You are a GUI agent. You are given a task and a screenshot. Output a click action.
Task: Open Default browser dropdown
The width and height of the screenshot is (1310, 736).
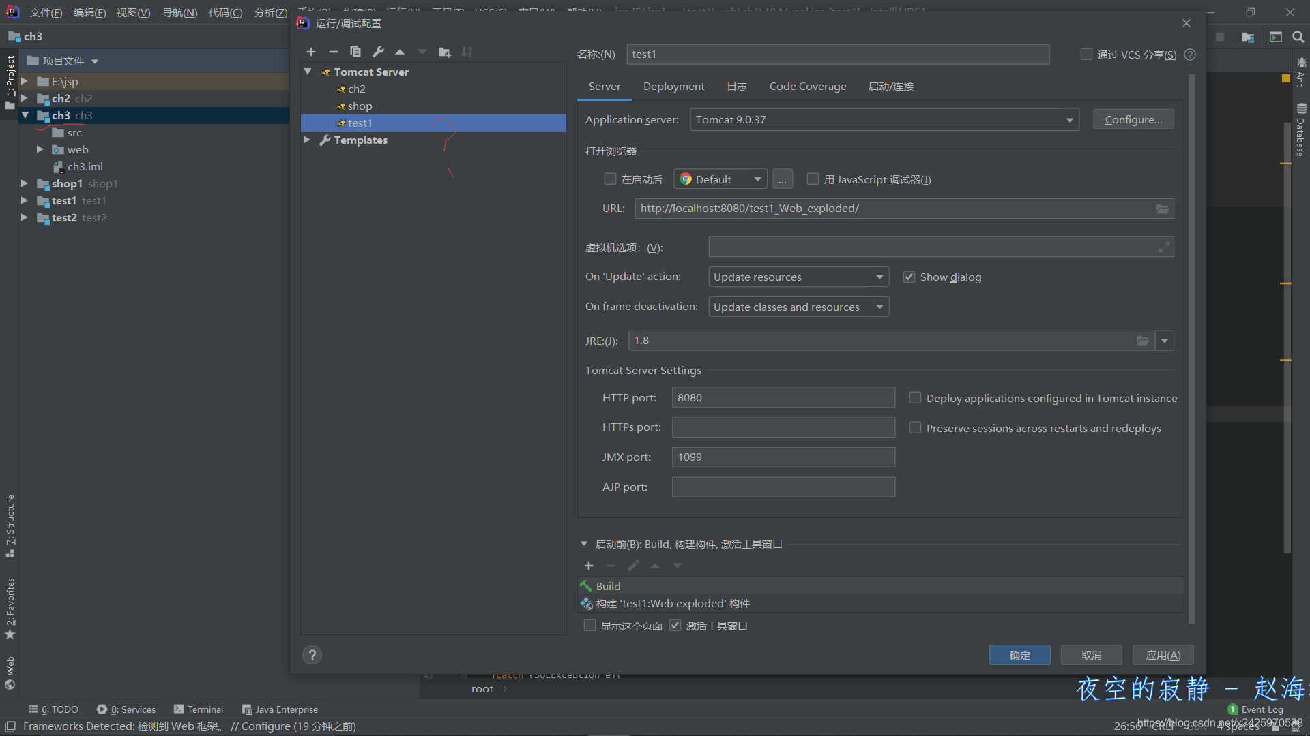[x=720, y=179]
